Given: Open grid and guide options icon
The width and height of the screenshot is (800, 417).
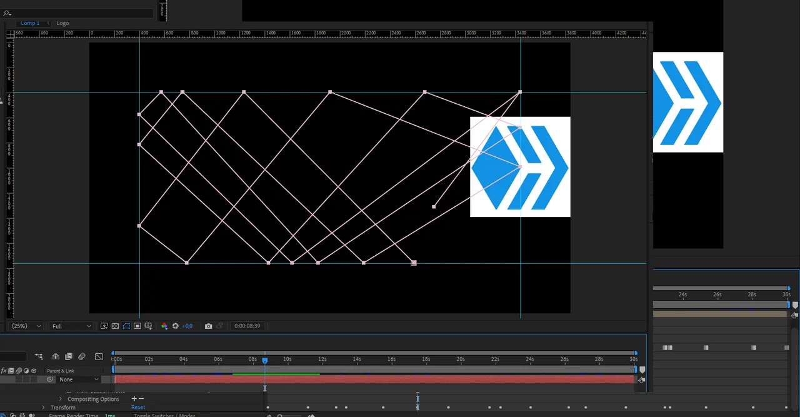Looking at the screenshot, I should pos(148,326).
